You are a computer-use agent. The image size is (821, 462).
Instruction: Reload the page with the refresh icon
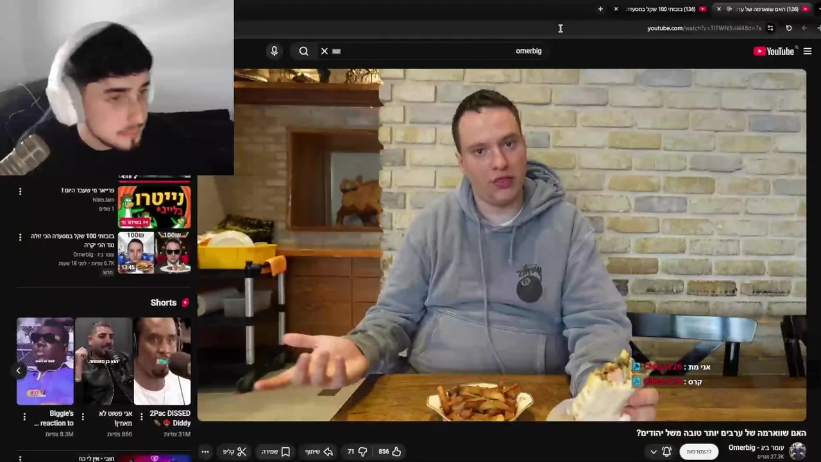pyautogui.click(x=789, y=28)
